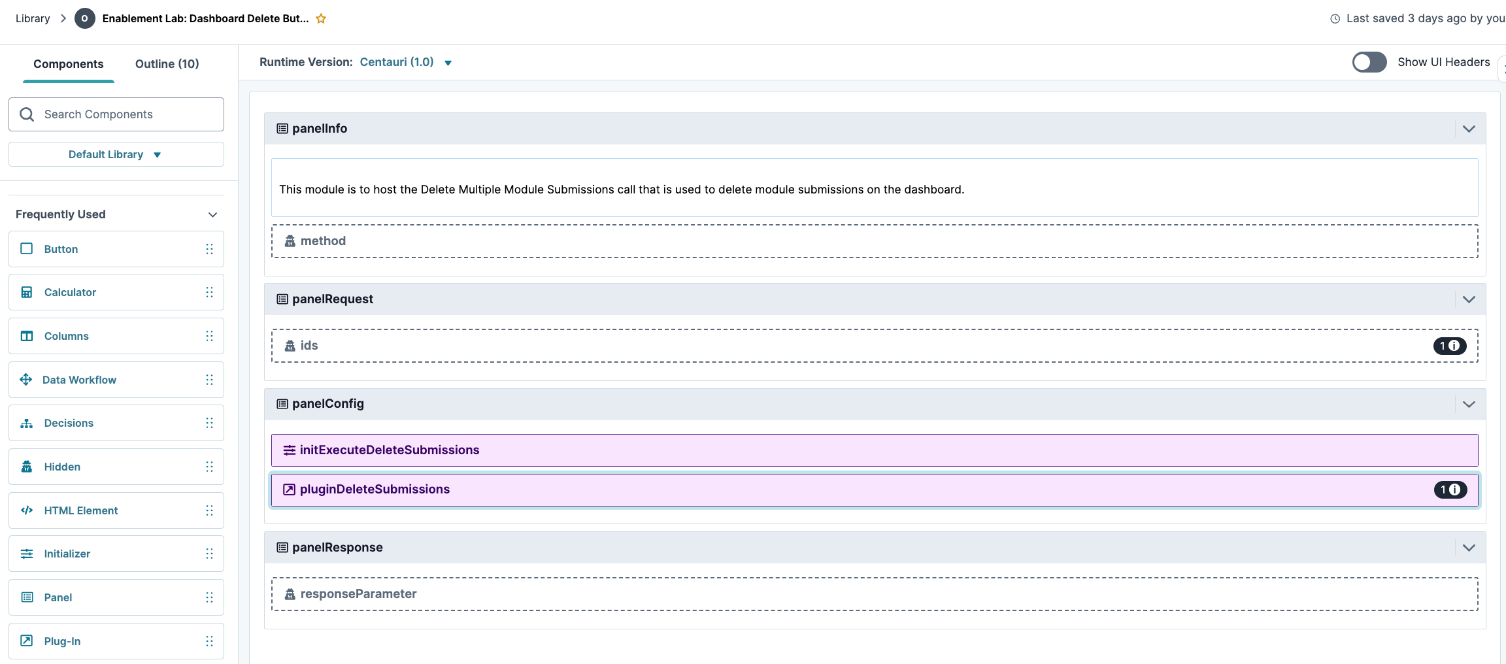This screenshot has height=664, width=1506.
Task: Click the search magnifier icon
Action: 27,114
